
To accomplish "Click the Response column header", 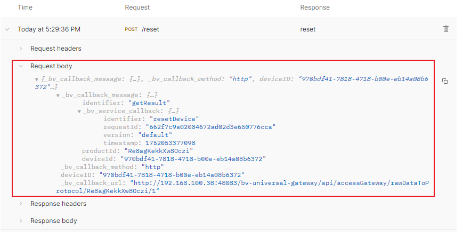I will 315,7.
